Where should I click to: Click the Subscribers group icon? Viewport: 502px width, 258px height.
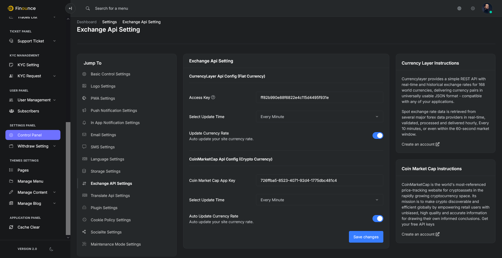[11, 111]
